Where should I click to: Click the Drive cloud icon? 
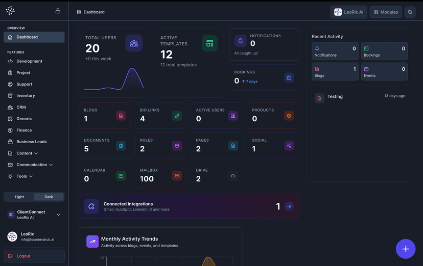point(233,176)
